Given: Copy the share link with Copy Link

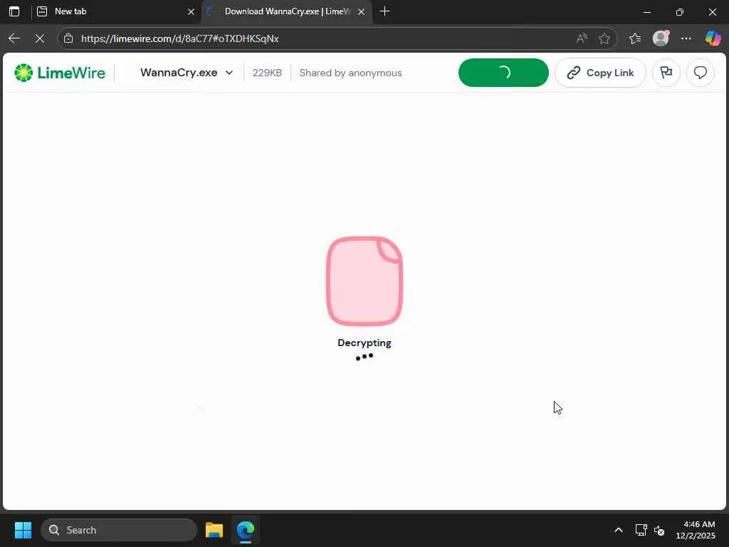Looking at the screenshot, I should click(x=600, y=73).
